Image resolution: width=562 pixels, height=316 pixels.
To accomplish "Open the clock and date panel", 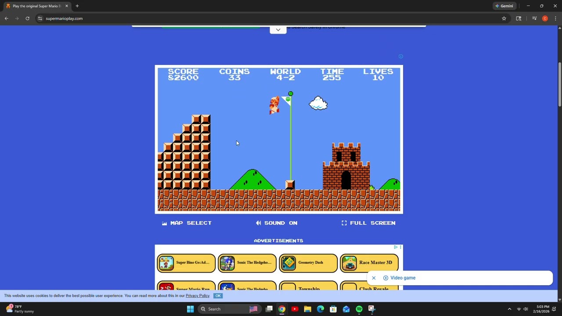I will click(541, 309).
